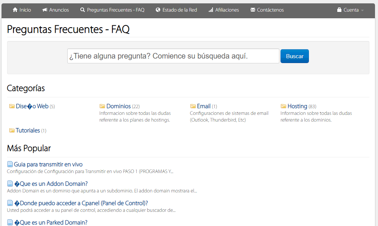The image size is (378, 226).
Task: Click the (1) count next to Tutoriales
Action: [44, 131]
